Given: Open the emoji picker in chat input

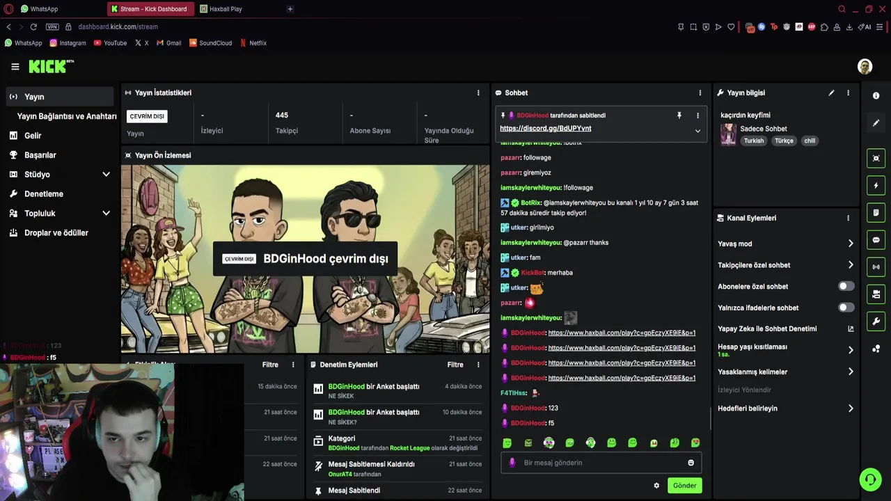Looking at the screenshot, I should (x=691, y=463).
